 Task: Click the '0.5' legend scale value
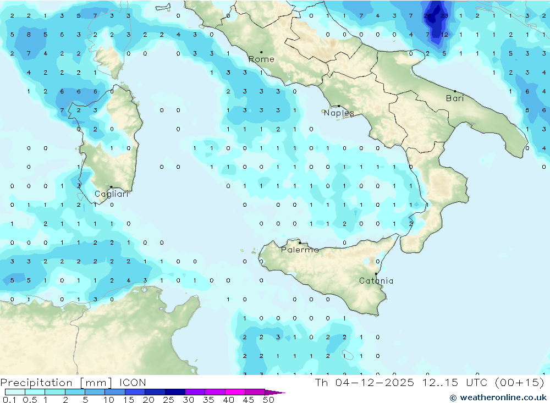(30, 400)
